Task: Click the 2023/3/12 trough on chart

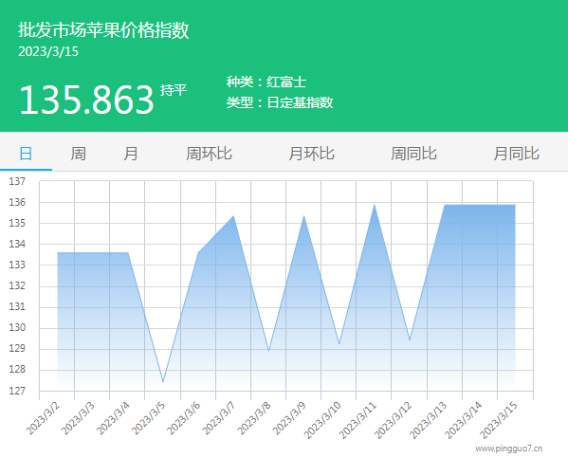Action: (x=410, y=339)
